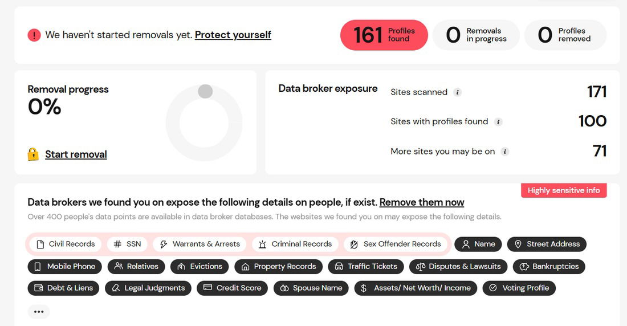Select the SSN hashtag tag
This screenshot has height=326, width=627.
tap(127, 244)
